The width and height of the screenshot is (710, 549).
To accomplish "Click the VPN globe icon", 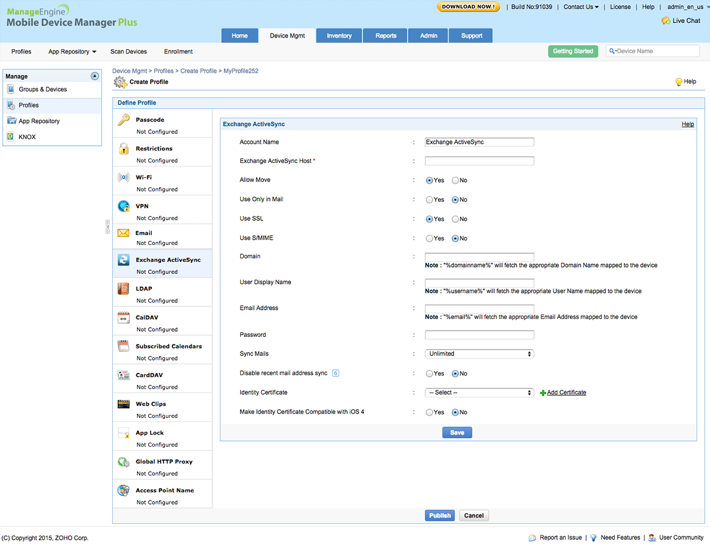I will click(124, 206).
